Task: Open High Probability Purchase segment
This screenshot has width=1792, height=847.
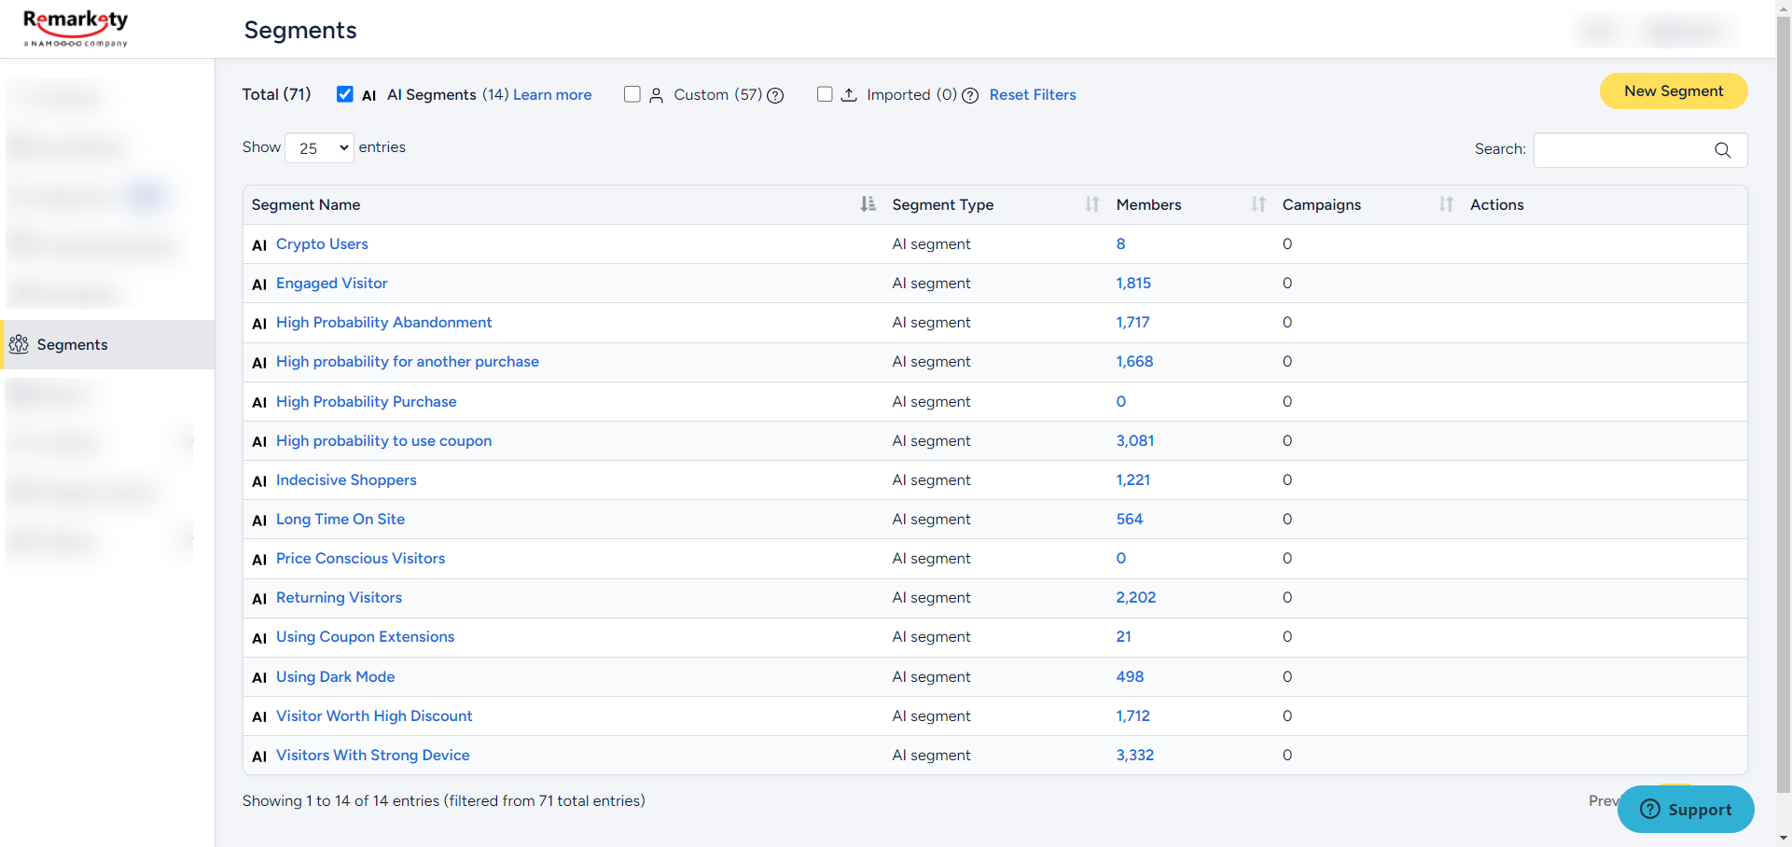Action: 366,401
